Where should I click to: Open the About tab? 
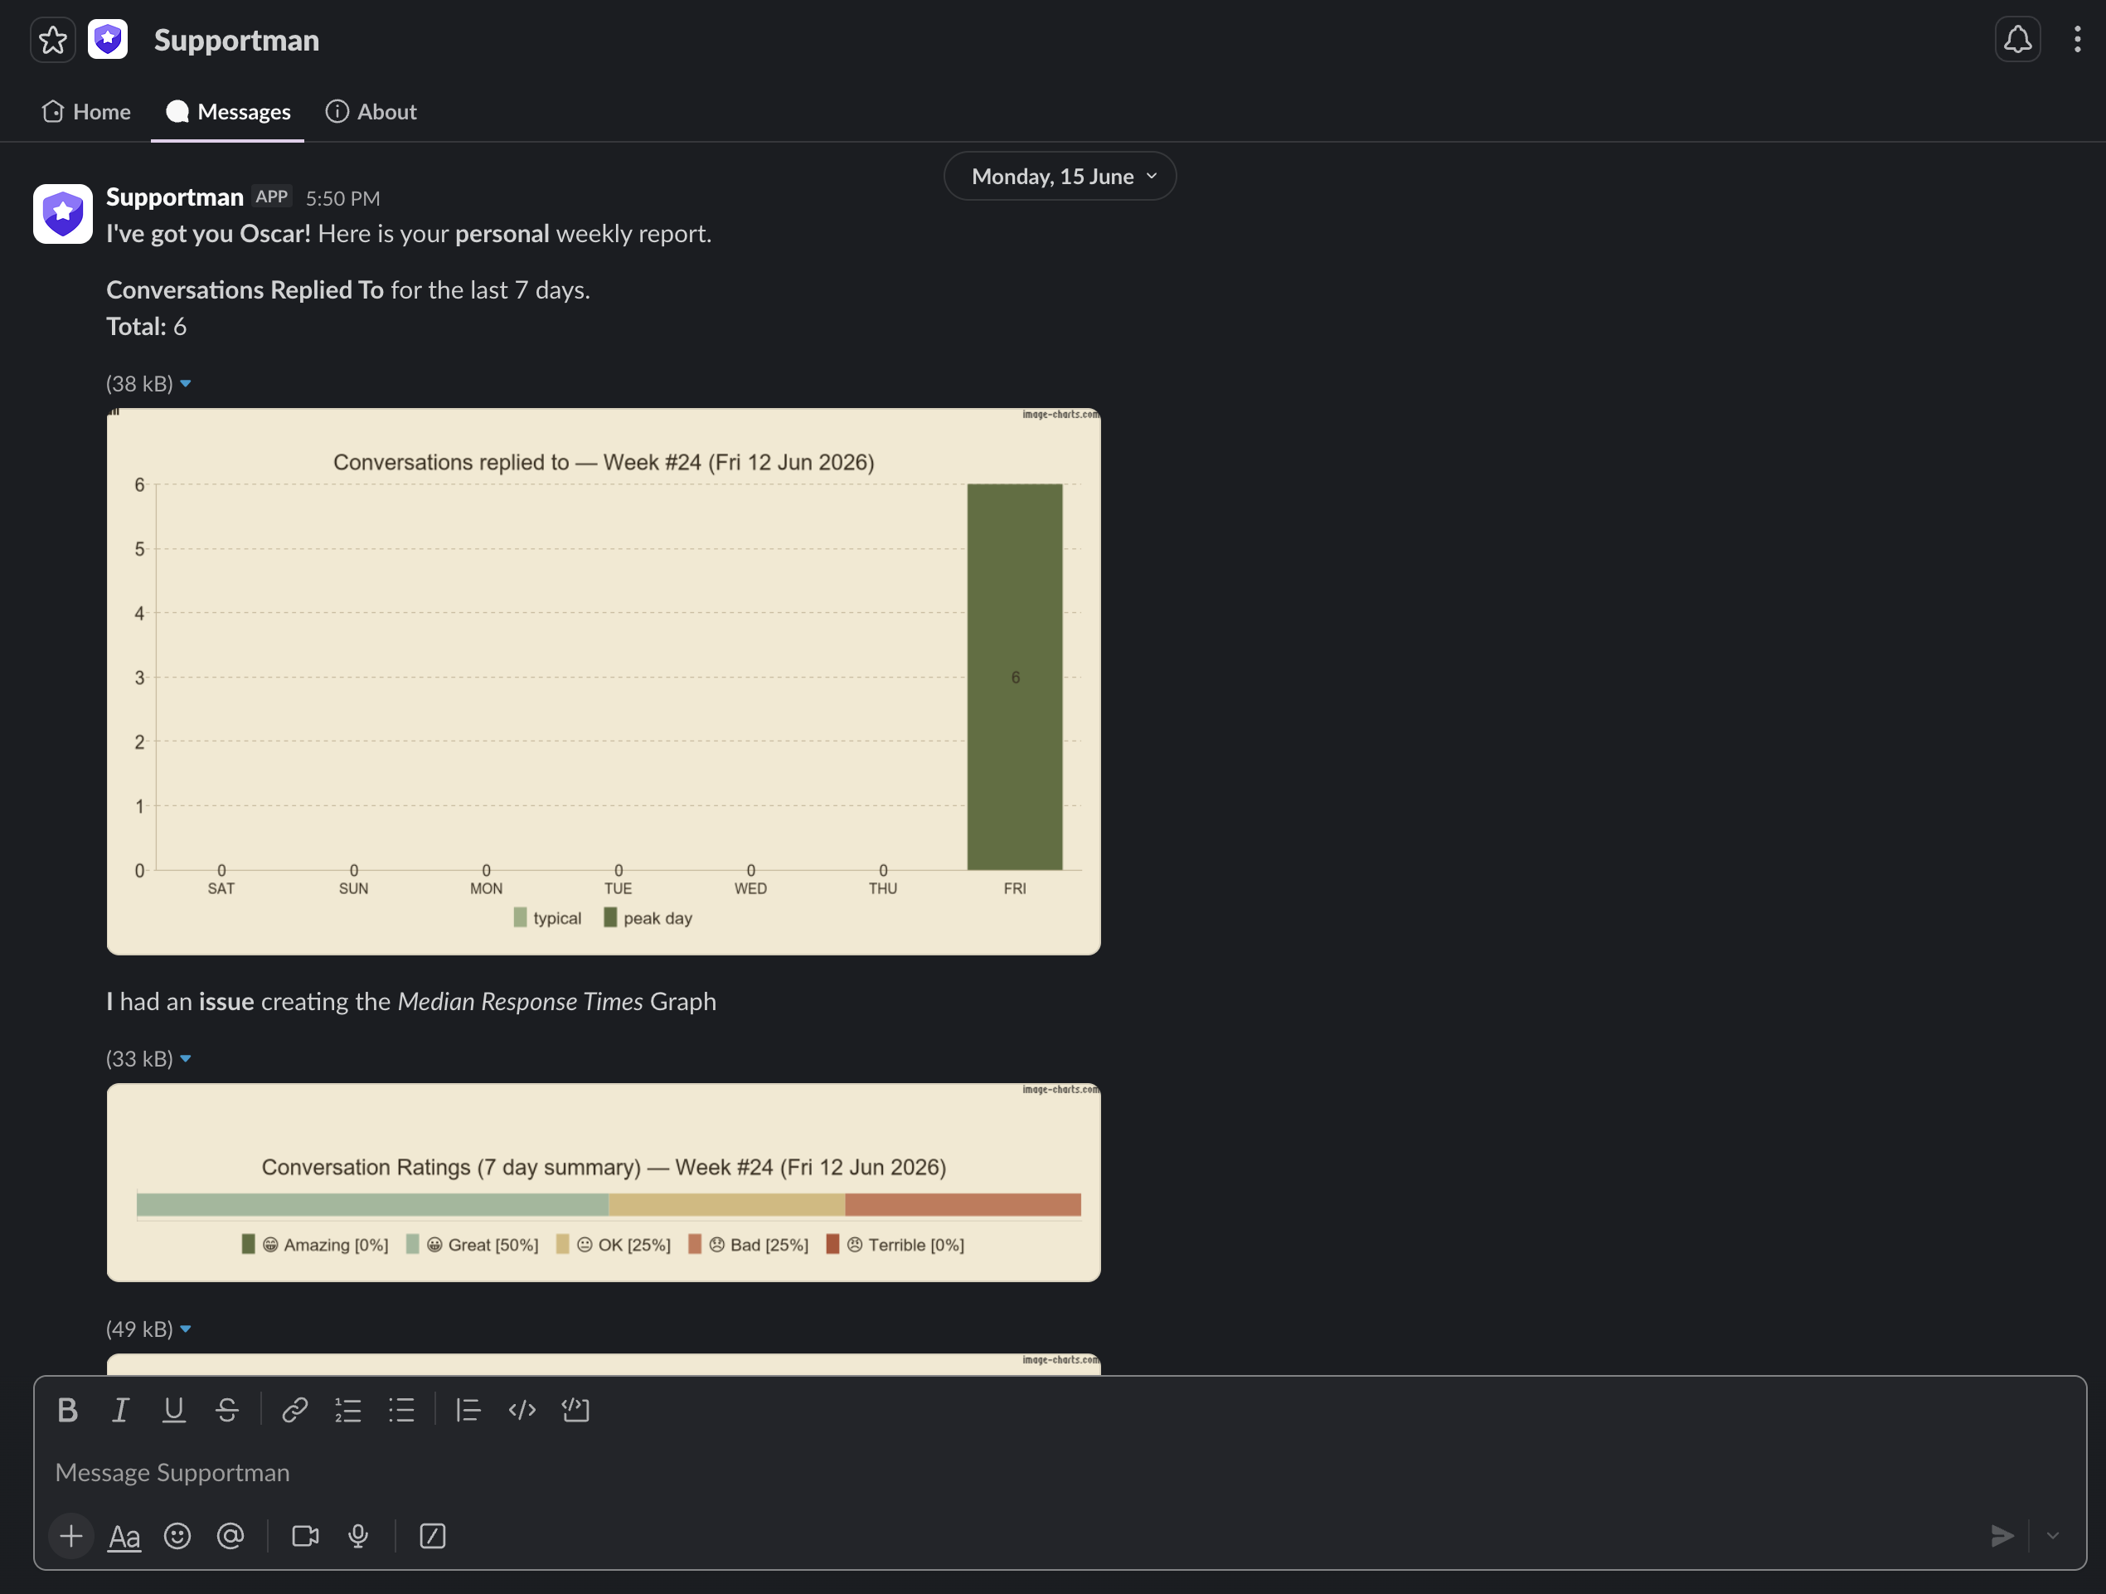coord(371,111)
